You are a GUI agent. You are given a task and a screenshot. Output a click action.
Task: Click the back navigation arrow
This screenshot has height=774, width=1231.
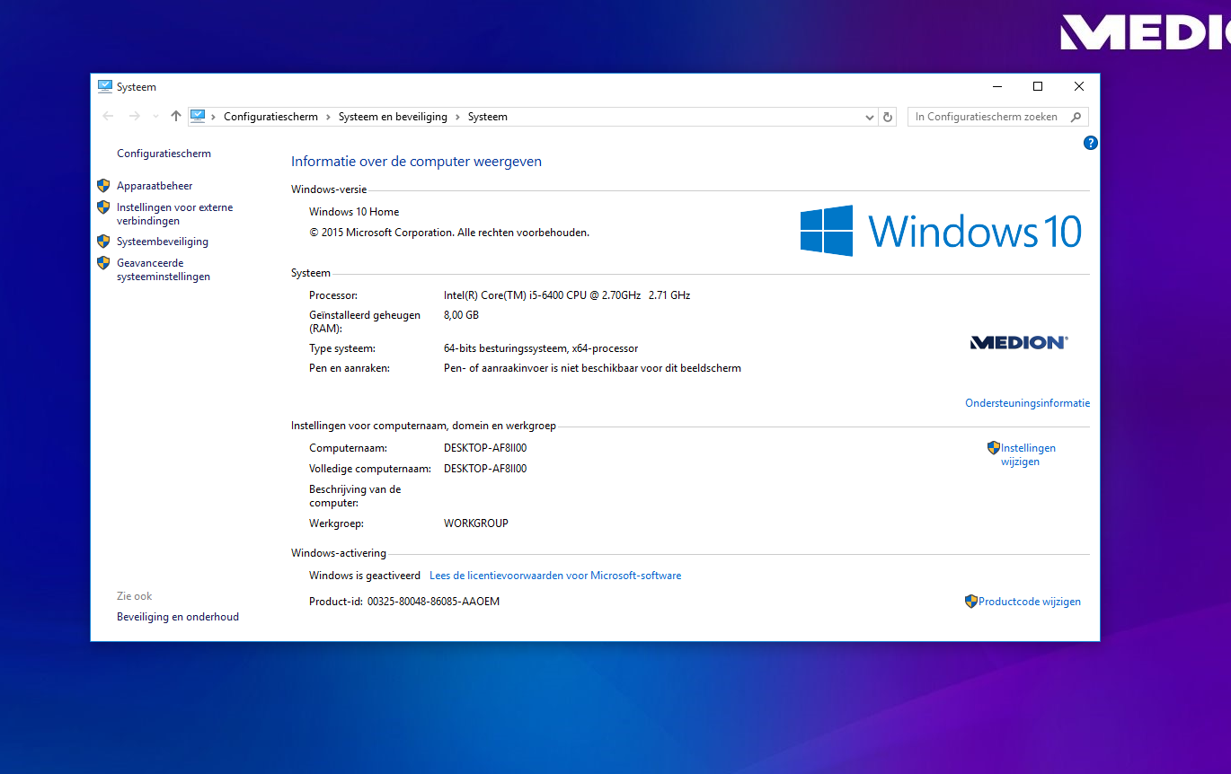pyautogui.click(x=108, y=117)
